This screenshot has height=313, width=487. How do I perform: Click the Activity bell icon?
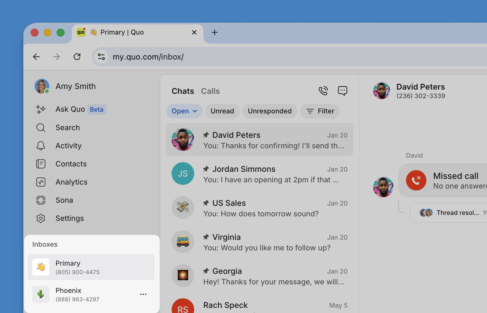tap(41, 146)
